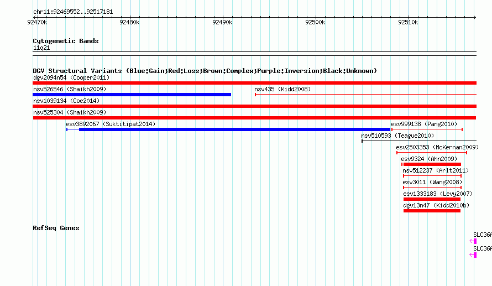
Task: Select the esv3892067 (Suktitipat2014) blue bar
Action: pos(228,129)
